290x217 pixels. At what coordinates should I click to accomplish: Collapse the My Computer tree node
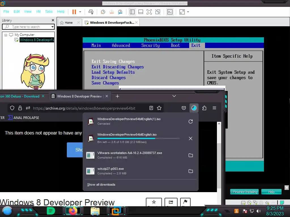tap(6, 35)
